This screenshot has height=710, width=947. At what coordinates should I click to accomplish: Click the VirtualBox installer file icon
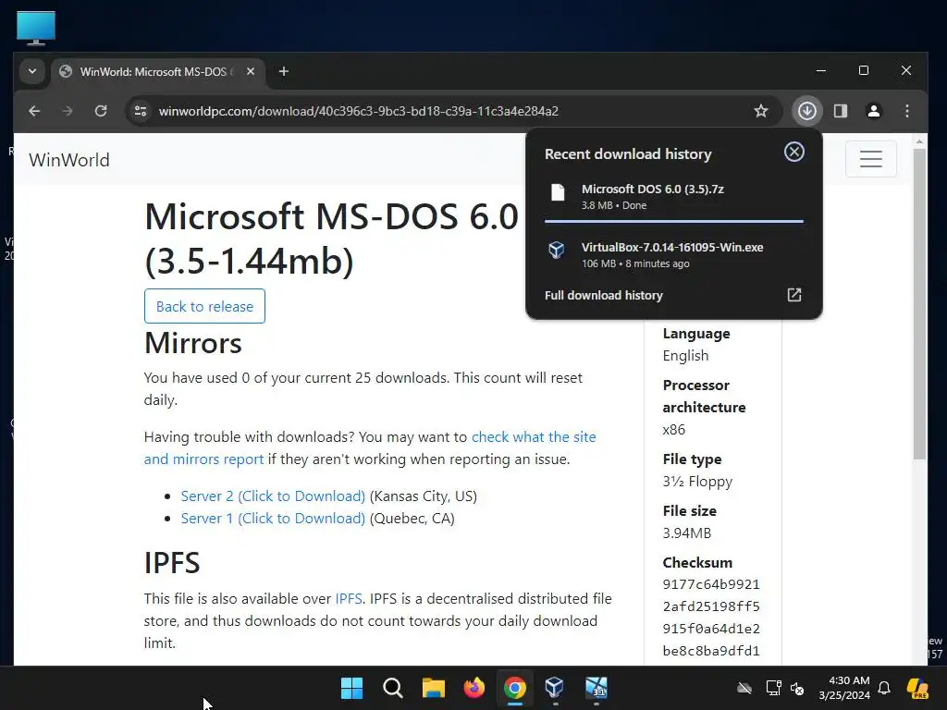[556, 250]
